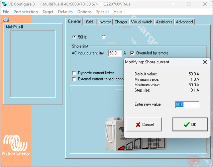Click the MultiPlus-II label text

point(14,27)
